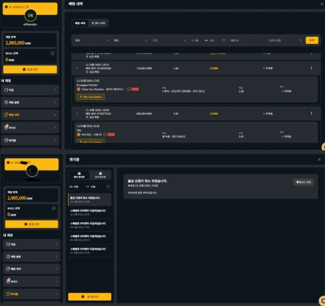
Task: Open wallet icon in top sidebar
Action: [6, 90]
